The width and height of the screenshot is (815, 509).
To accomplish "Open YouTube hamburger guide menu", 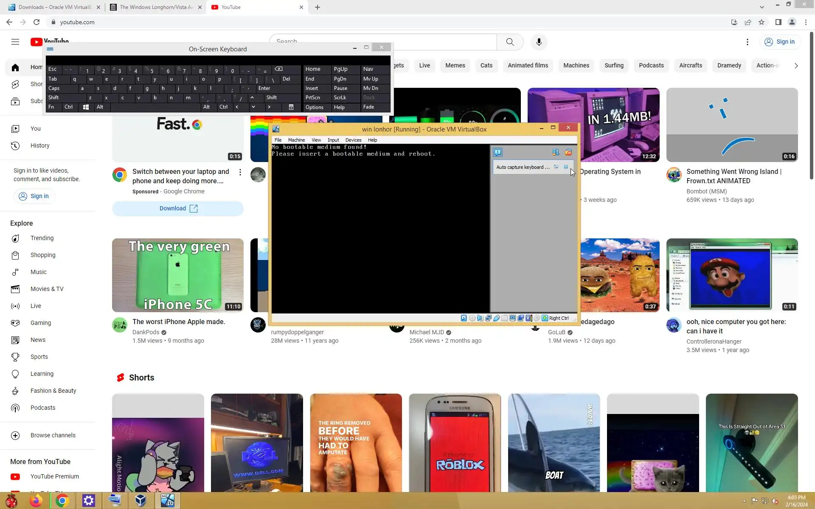I will (15, 42).
